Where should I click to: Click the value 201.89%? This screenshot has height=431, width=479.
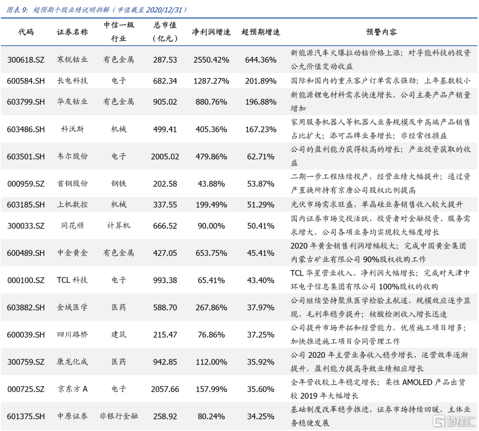(261, 81)
